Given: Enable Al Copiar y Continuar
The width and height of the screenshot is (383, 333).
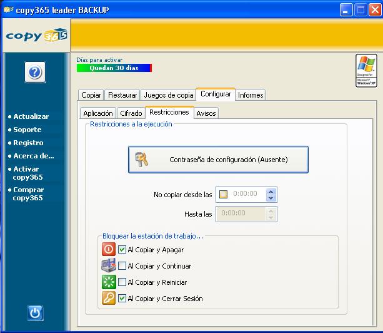Looking at the screenshot, I should tap(122, 266).
